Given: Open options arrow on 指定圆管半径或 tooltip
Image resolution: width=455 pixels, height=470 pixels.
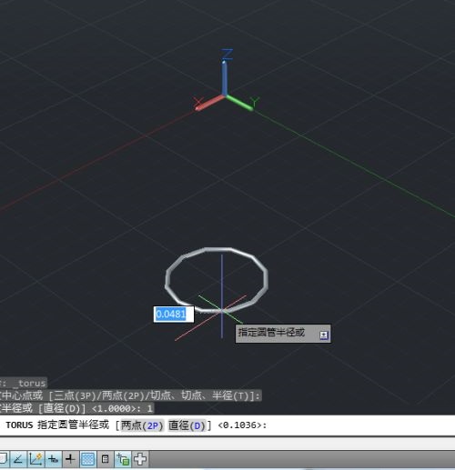Looking at the screenshot, I should [x=324, y=335].
